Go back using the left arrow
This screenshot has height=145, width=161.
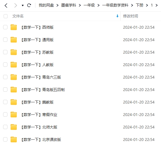point(6,5)
